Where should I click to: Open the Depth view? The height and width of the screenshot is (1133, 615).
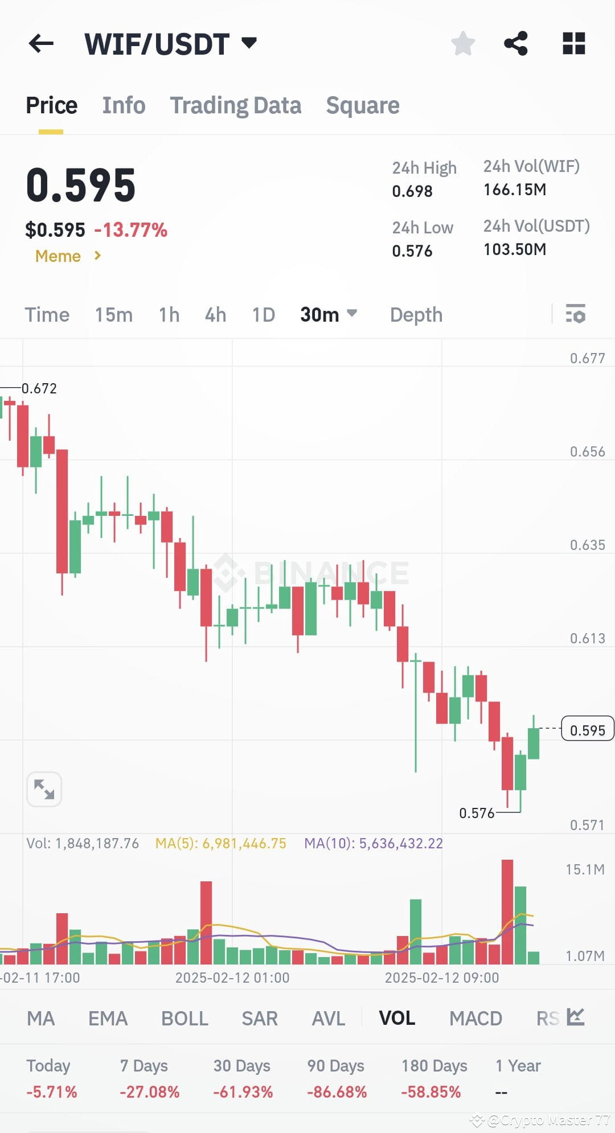pos(416,314)
